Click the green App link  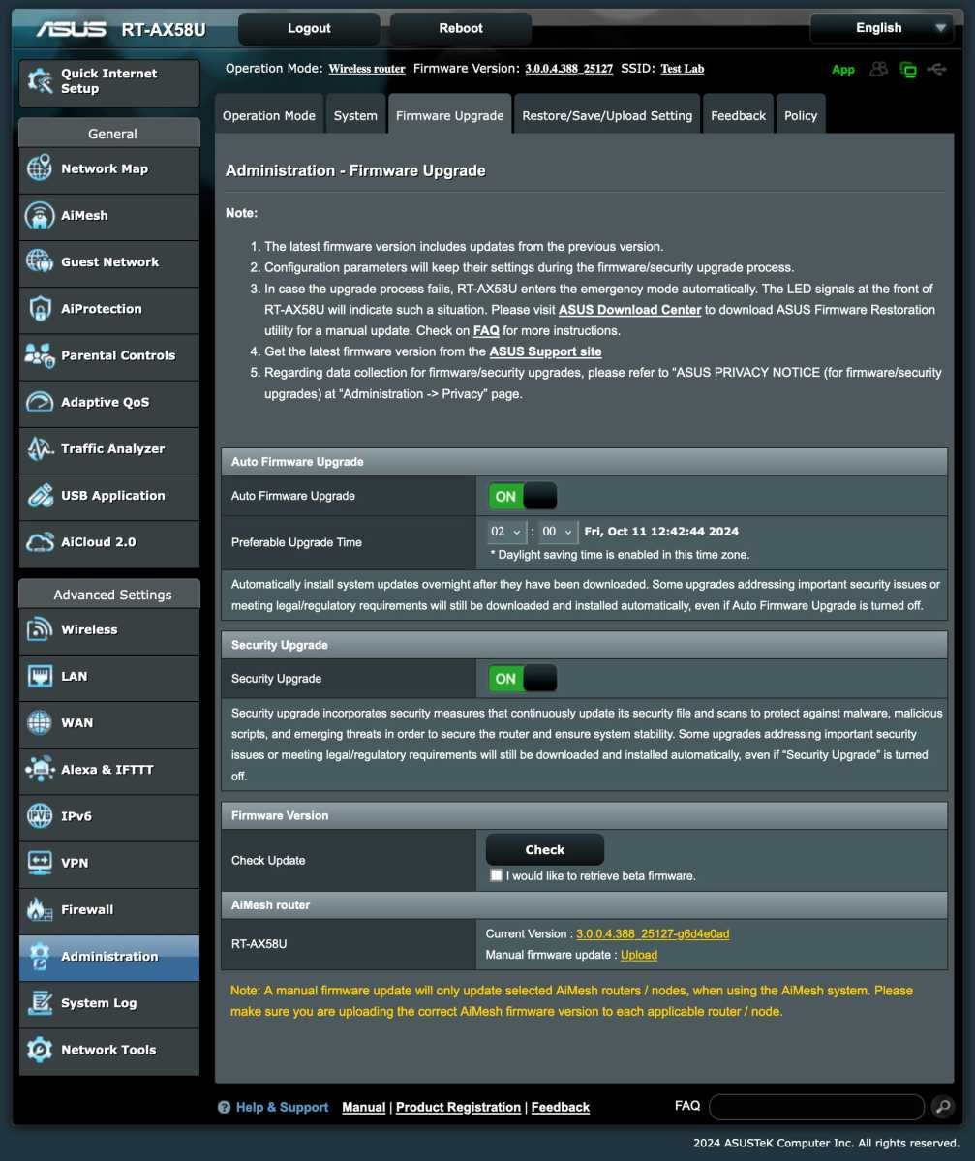point(842,70)
